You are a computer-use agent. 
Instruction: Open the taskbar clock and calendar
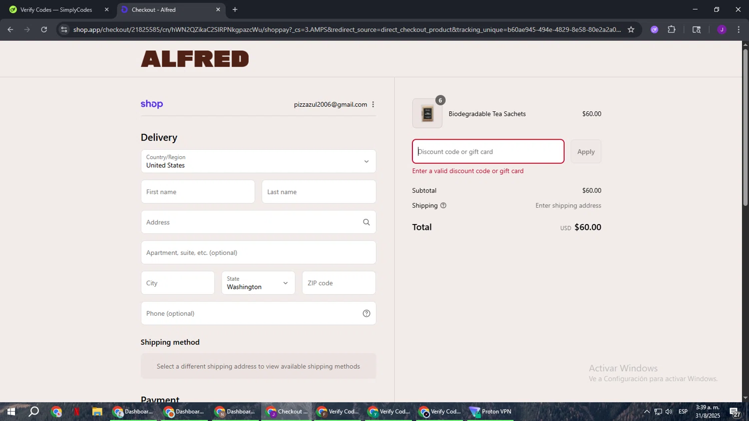point(708,412)
